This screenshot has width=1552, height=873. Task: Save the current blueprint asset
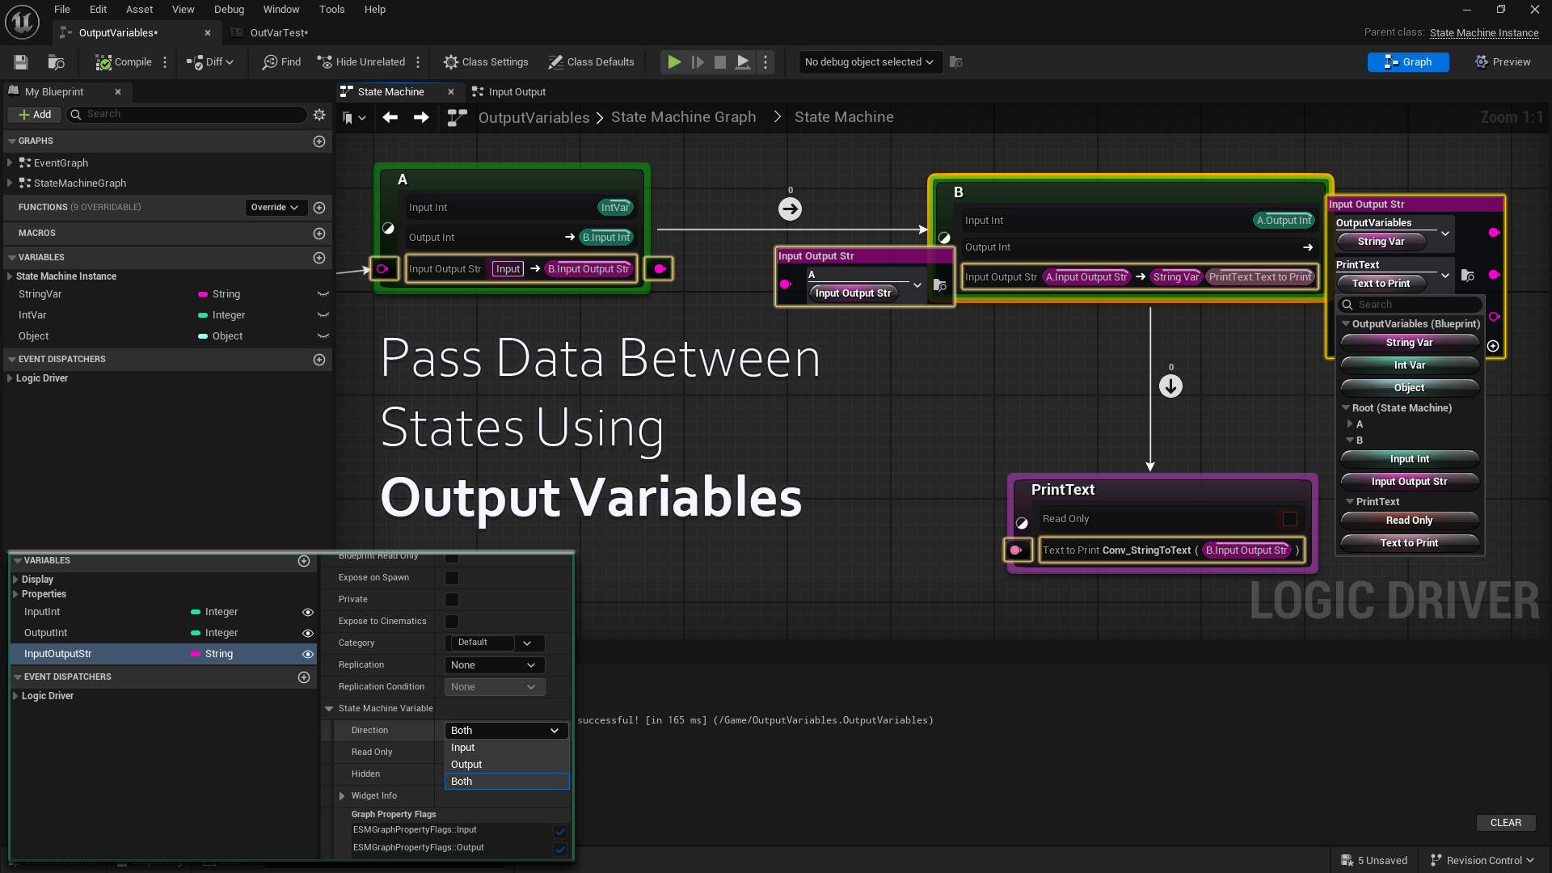point(21,62)
